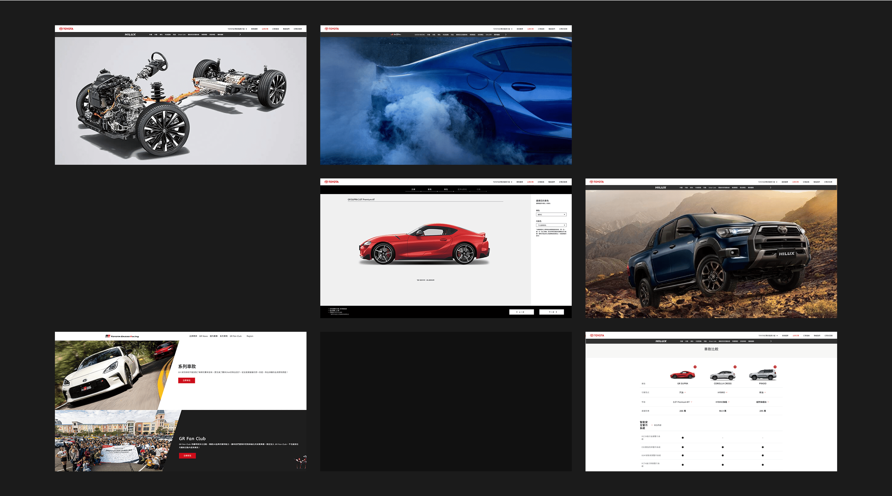This screenshot has height=496, width=892.
Task: Click 上一步 previous step button
Action: coord(521,312)
